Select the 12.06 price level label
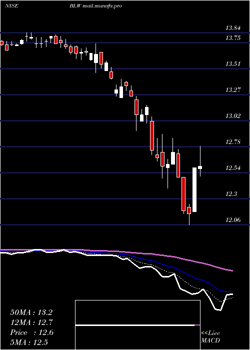 coord(233,220)
